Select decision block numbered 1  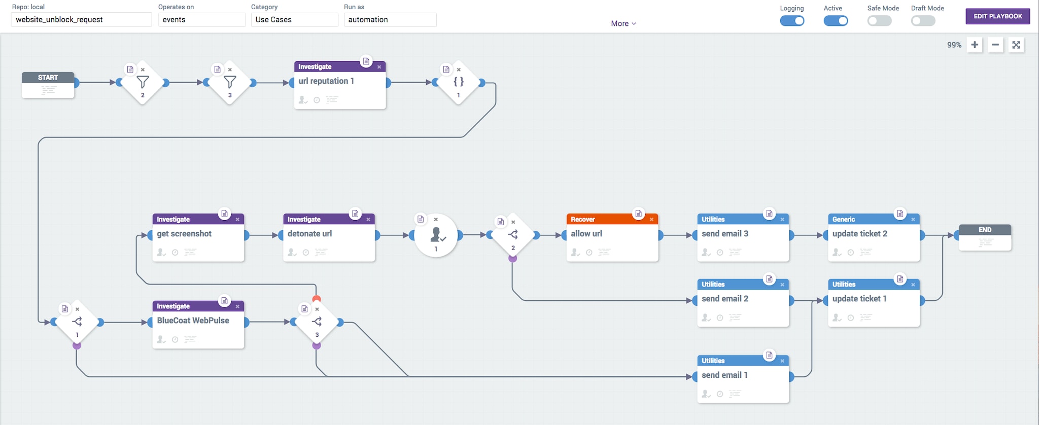77,322
